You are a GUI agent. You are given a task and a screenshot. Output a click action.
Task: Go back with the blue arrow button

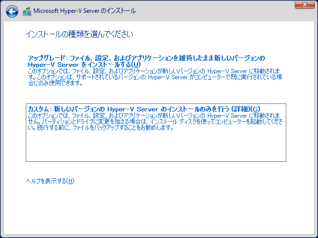12,11
